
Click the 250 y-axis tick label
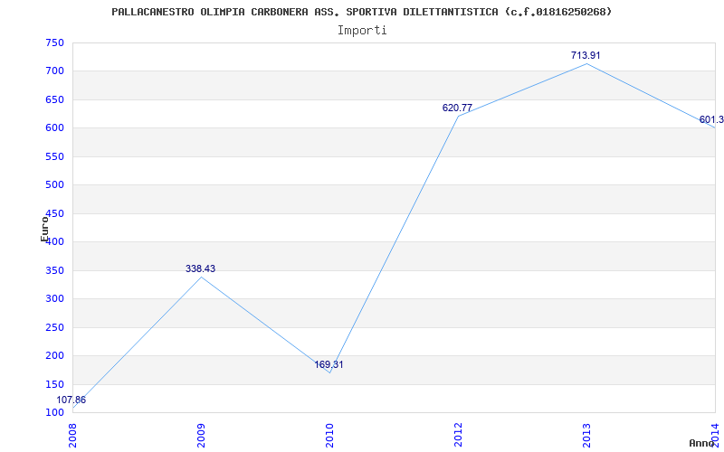(x=54, y=327)
